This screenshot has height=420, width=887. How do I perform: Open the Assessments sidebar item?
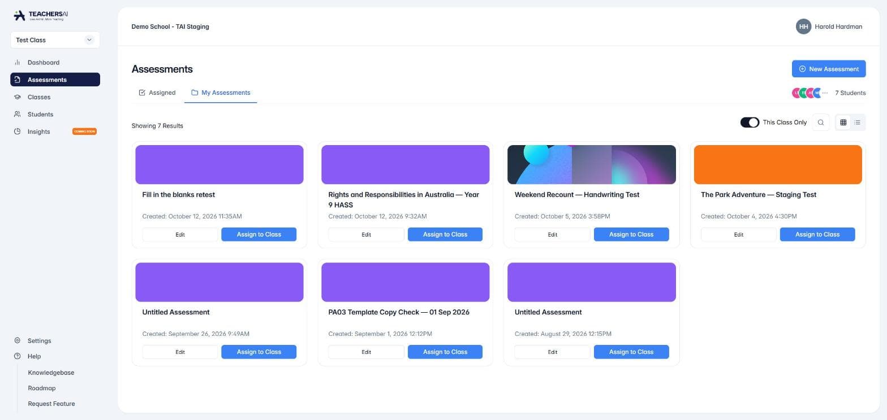pyautogui.click(x=55, y=80)
